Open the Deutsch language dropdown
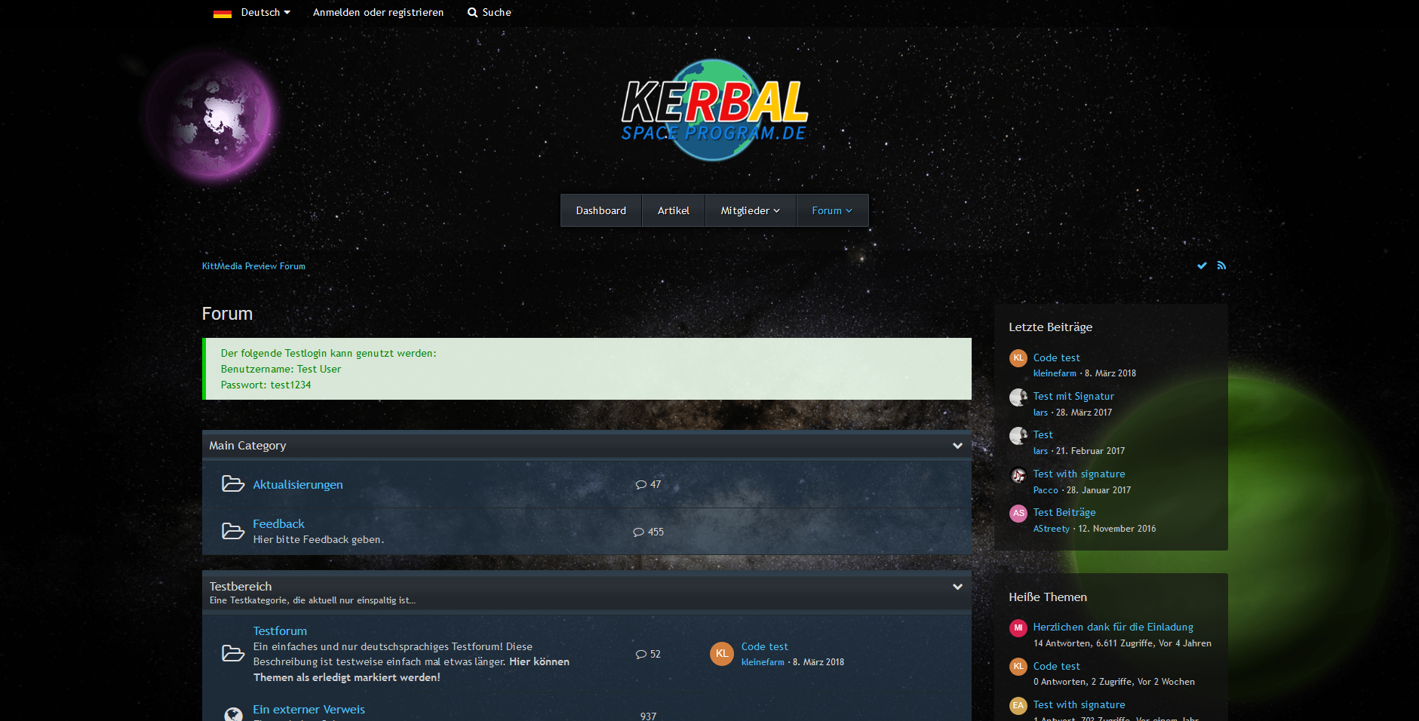Viewport: 1419px width, 721px height. click(x=265, y=13)
